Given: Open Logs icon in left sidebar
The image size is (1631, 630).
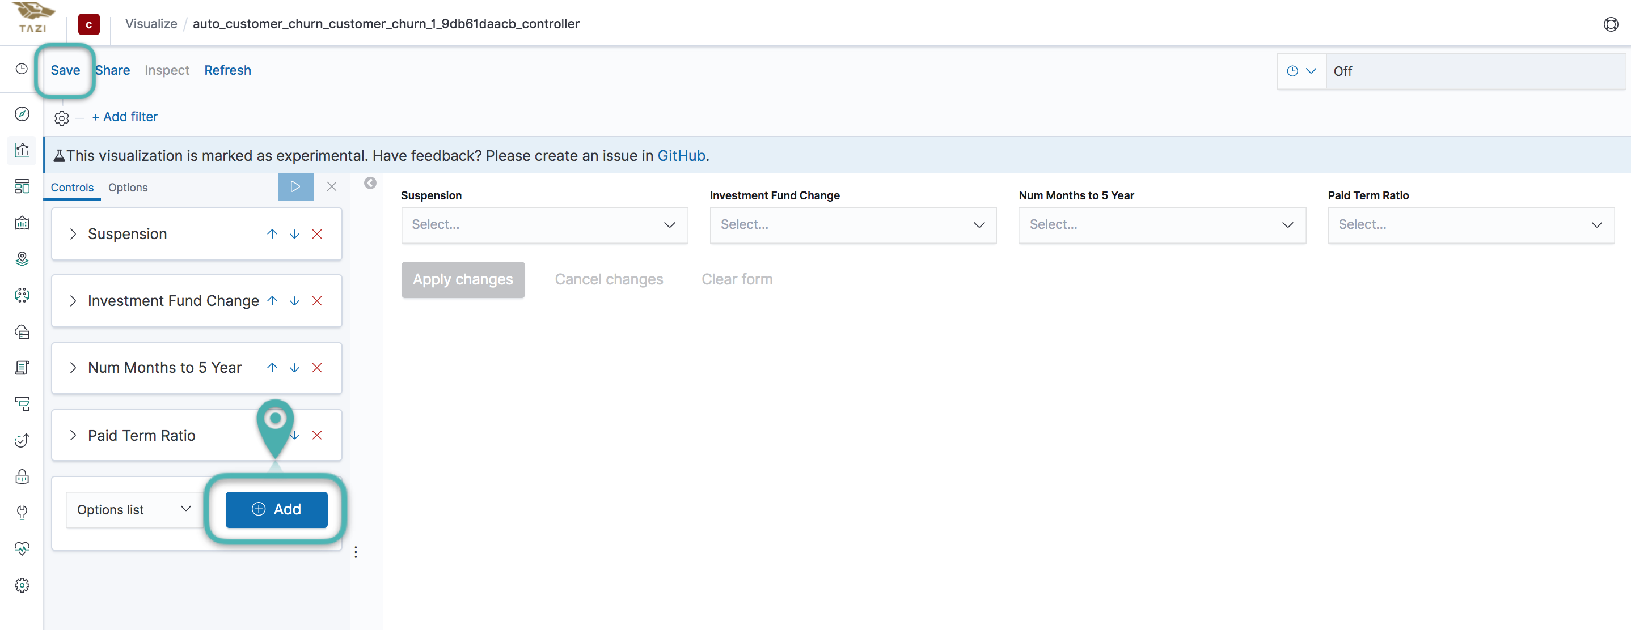Looking at the screenshot, I should click(22, 368).
